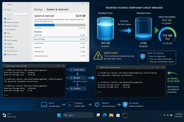Show hidden tray icons chevron
184x122 pixels.
[160, 115]
